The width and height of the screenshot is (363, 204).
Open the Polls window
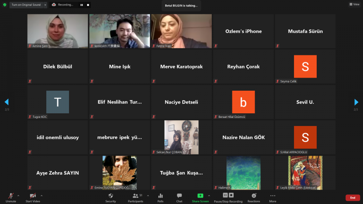[x=161, y=198]
